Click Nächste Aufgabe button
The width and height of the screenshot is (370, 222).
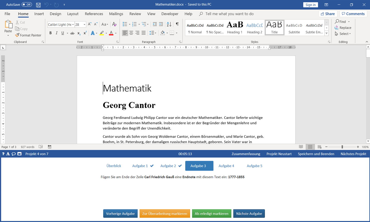(x=249, y=214)
